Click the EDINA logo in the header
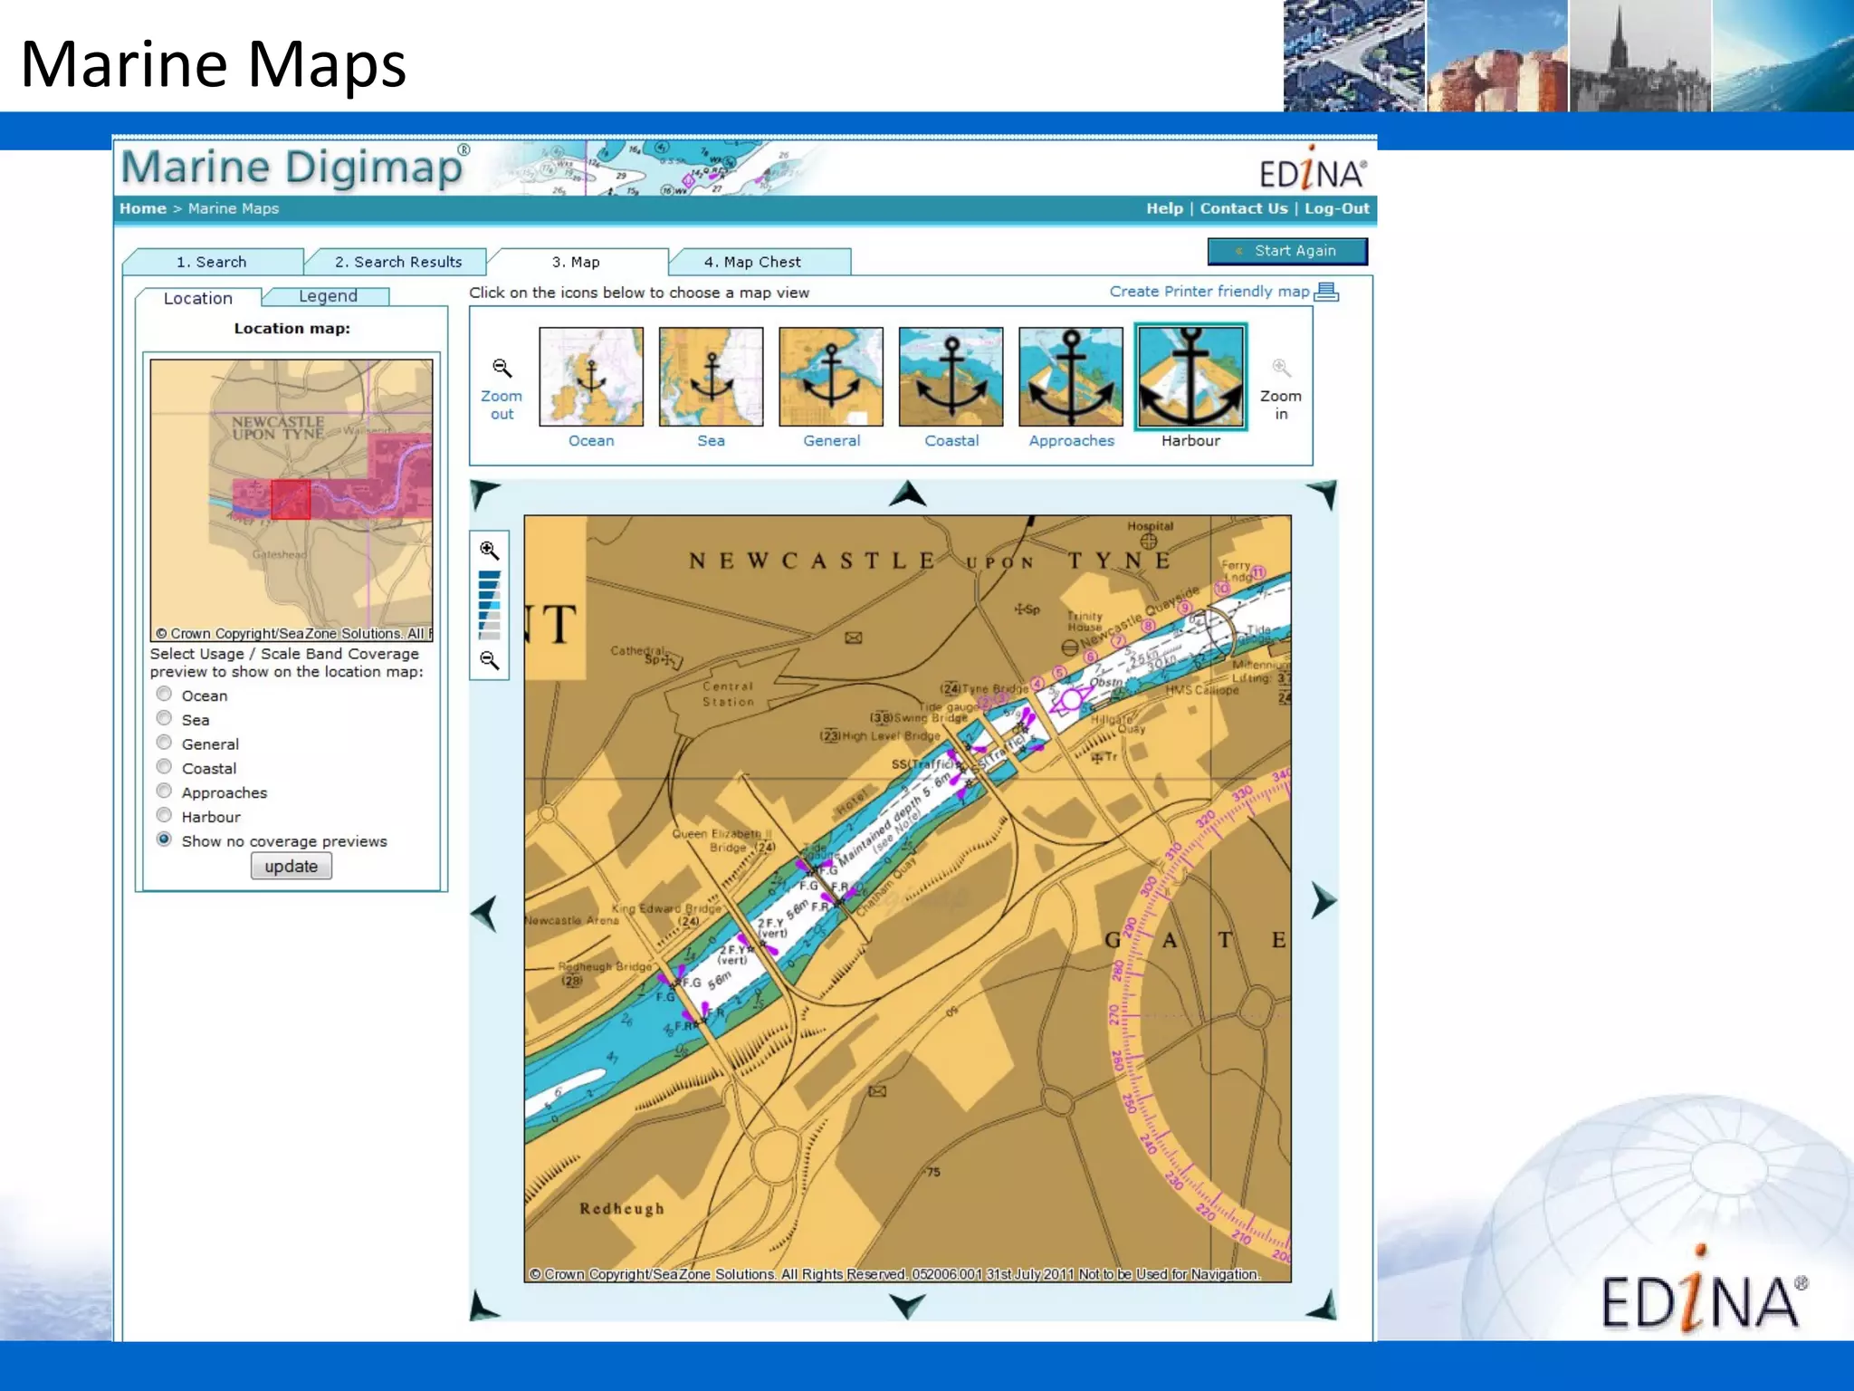The image size is (1854, 1391). (1313, 169)
